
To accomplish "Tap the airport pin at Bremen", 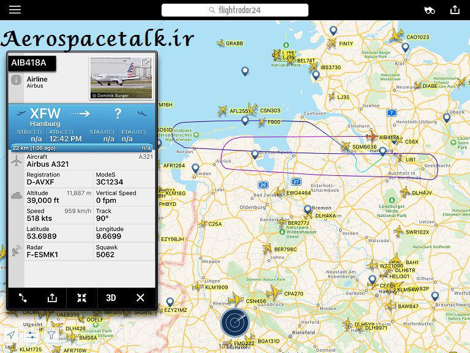I will (307, 209).
